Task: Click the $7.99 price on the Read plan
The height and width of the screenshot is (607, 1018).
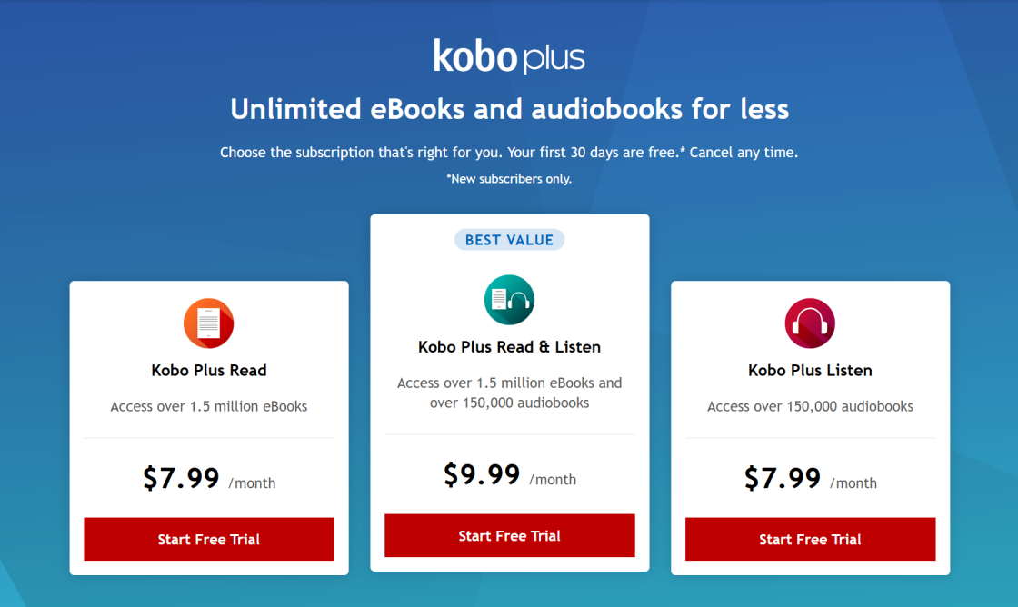Action: tap(181, 478)
